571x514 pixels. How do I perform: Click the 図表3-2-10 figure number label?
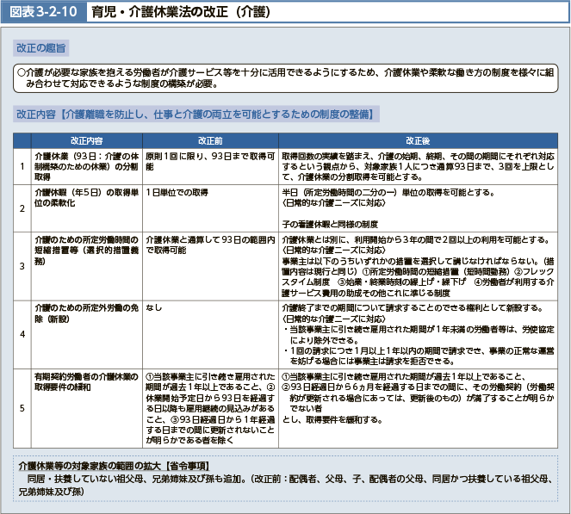coord(40,13)
